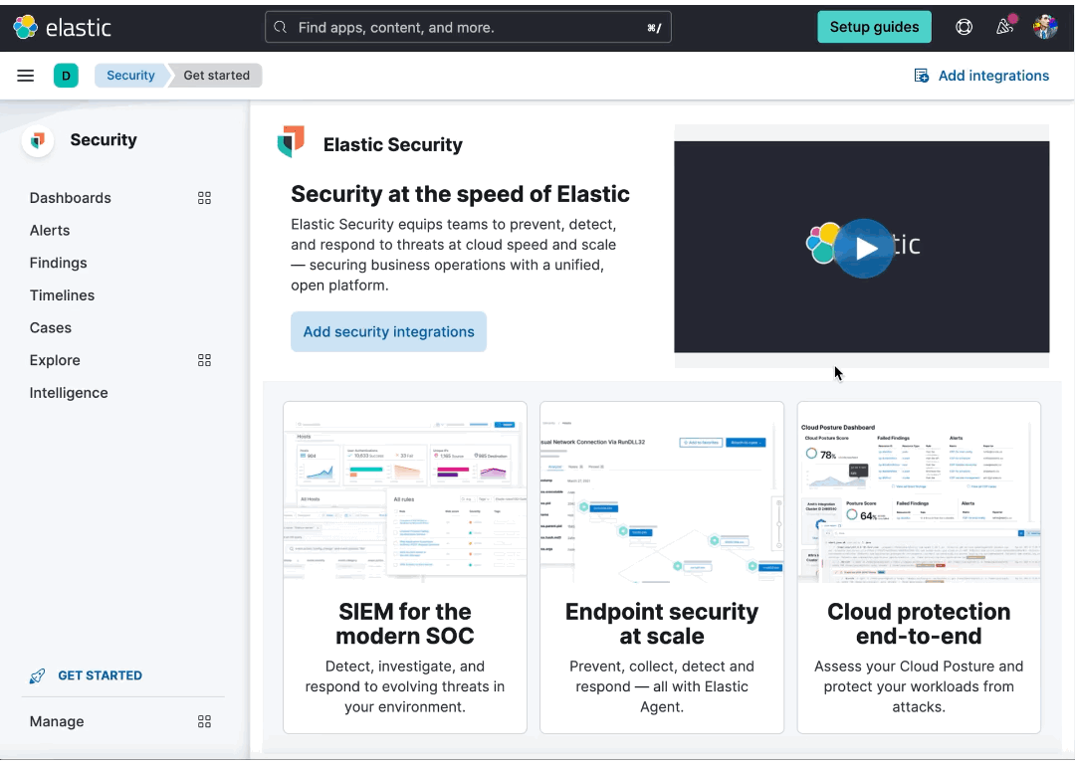Open the user avatar menu
This screenshot has height=766, width=1075.
[x=1045, y=28]
